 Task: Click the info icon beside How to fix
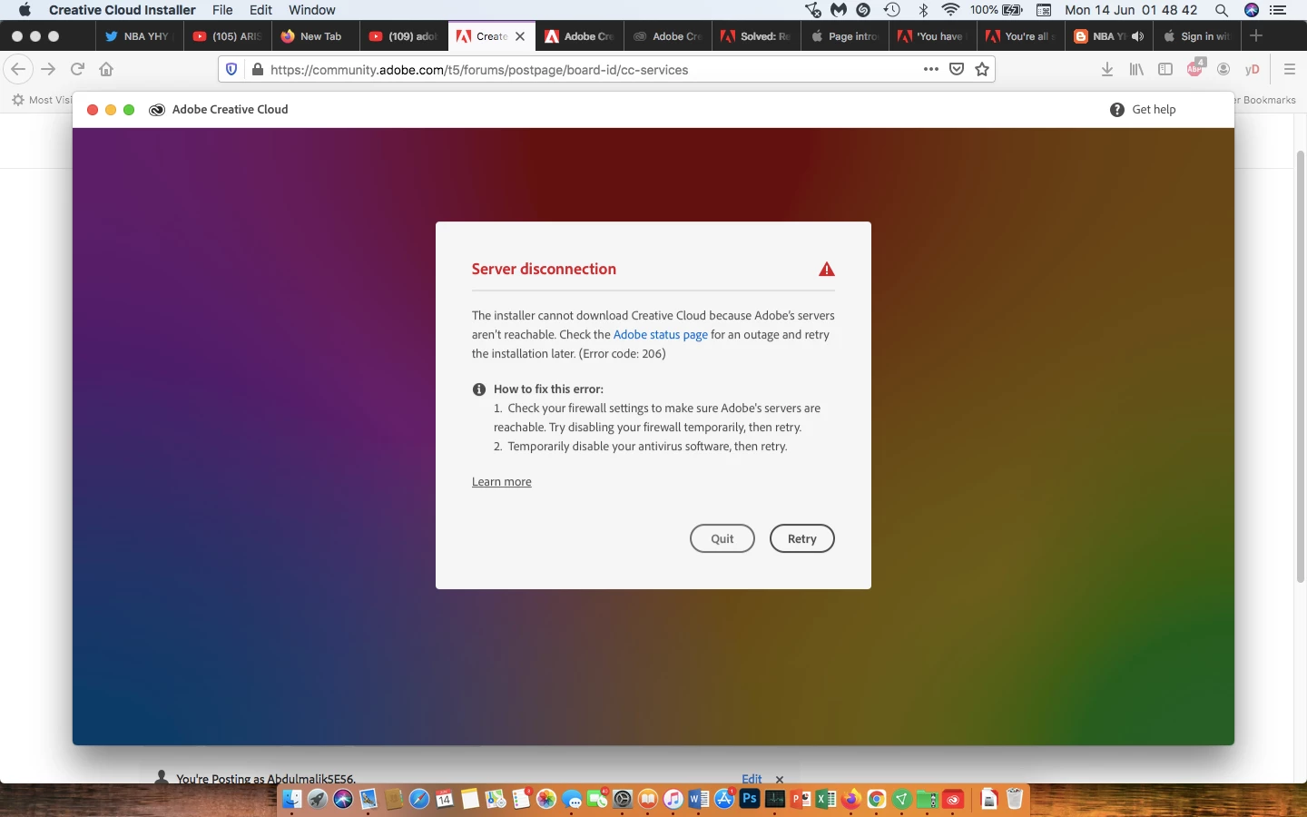coord(478,389)
